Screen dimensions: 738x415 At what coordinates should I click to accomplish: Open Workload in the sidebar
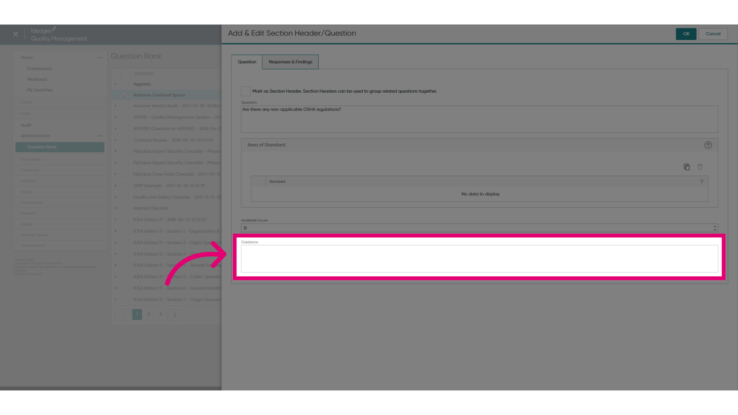click(37, 80)
